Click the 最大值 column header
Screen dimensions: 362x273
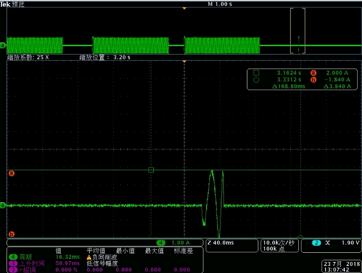click(x=154, y=251)
